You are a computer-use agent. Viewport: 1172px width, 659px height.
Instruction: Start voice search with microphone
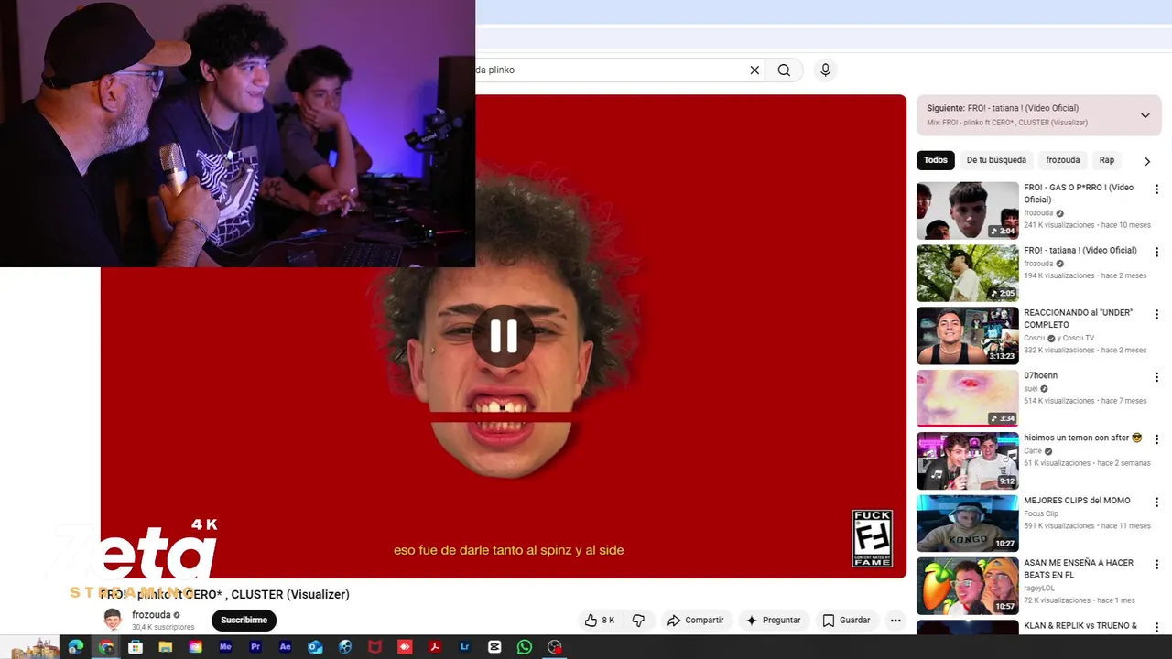[825, 70]
